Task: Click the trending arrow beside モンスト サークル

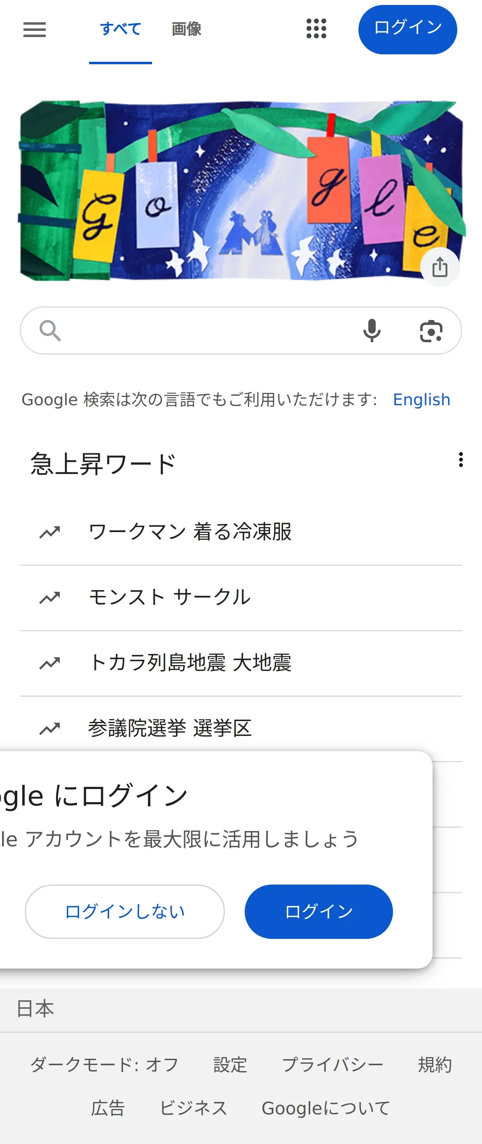Action: pos(50,598)
